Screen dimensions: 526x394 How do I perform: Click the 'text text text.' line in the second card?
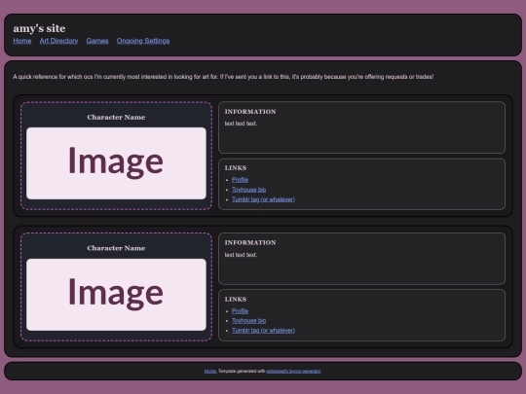point(241,255)
